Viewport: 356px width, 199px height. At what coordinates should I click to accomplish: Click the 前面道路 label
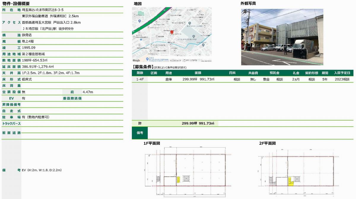pyautogui.click(x=11, y=133)
